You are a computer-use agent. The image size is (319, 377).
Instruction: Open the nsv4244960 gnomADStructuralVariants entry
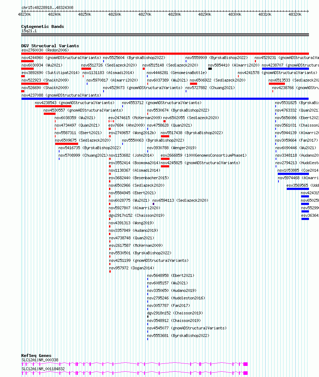click(61, 58)
